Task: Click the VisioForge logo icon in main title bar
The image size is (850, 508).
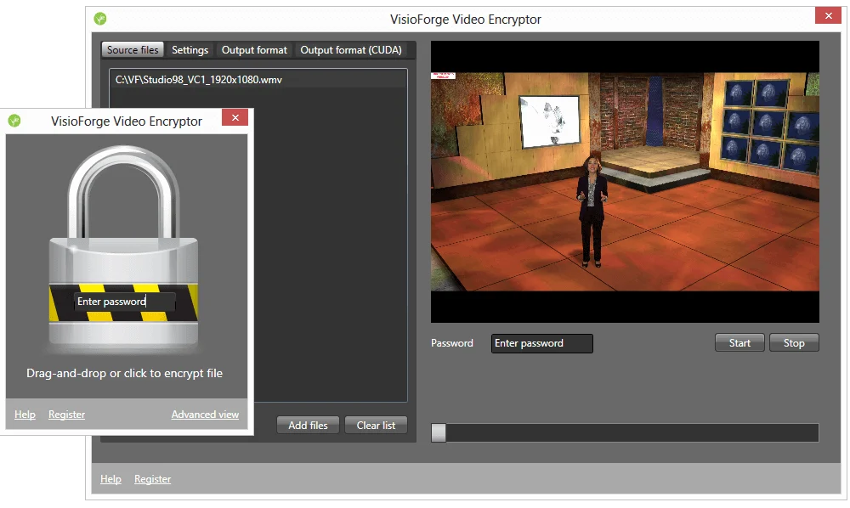Action: point(100,19)
